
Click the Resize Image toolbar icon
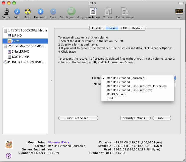125,11
